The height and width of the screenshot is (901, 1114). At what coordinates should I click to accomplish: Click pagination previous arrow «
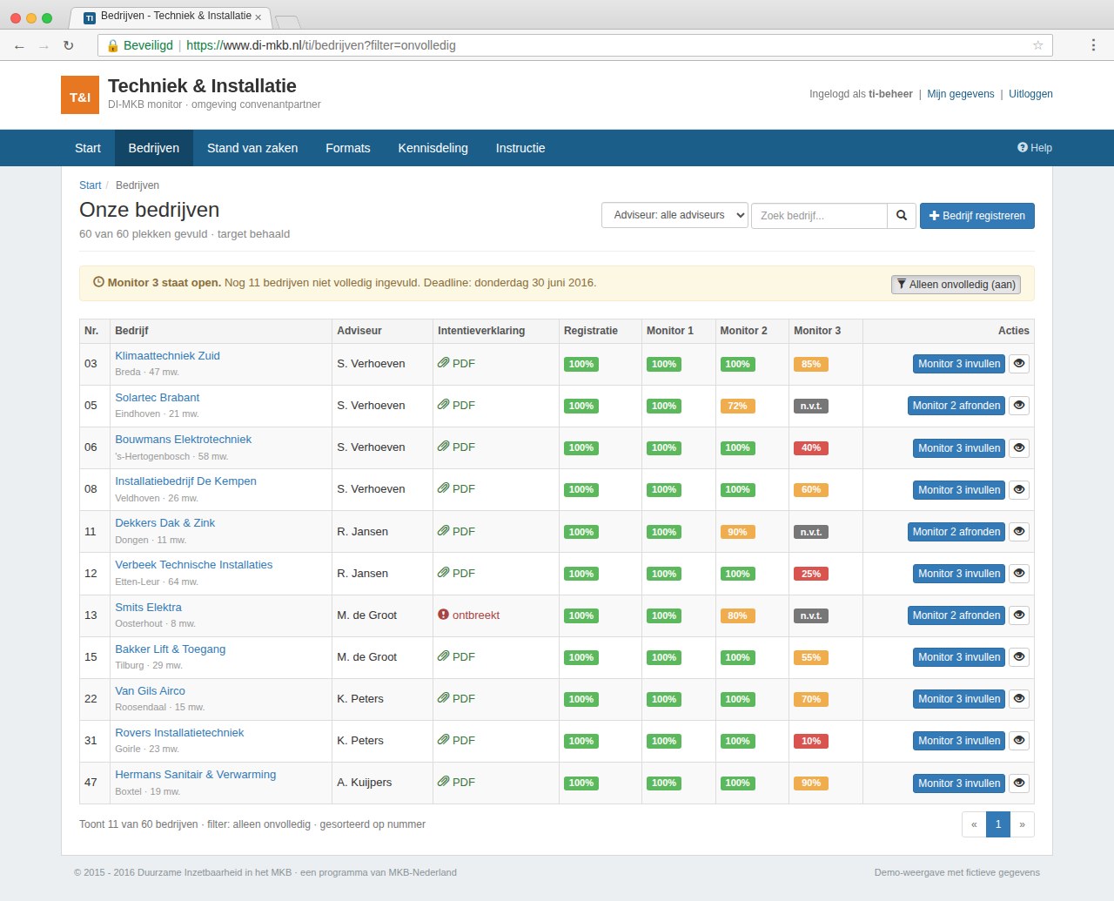click(974, 824)
